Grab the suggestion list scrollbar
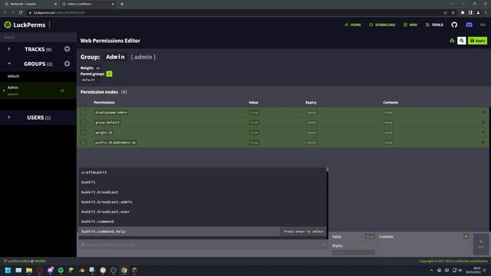This screenshot has width=491, height=276. [x=328, y=169]
